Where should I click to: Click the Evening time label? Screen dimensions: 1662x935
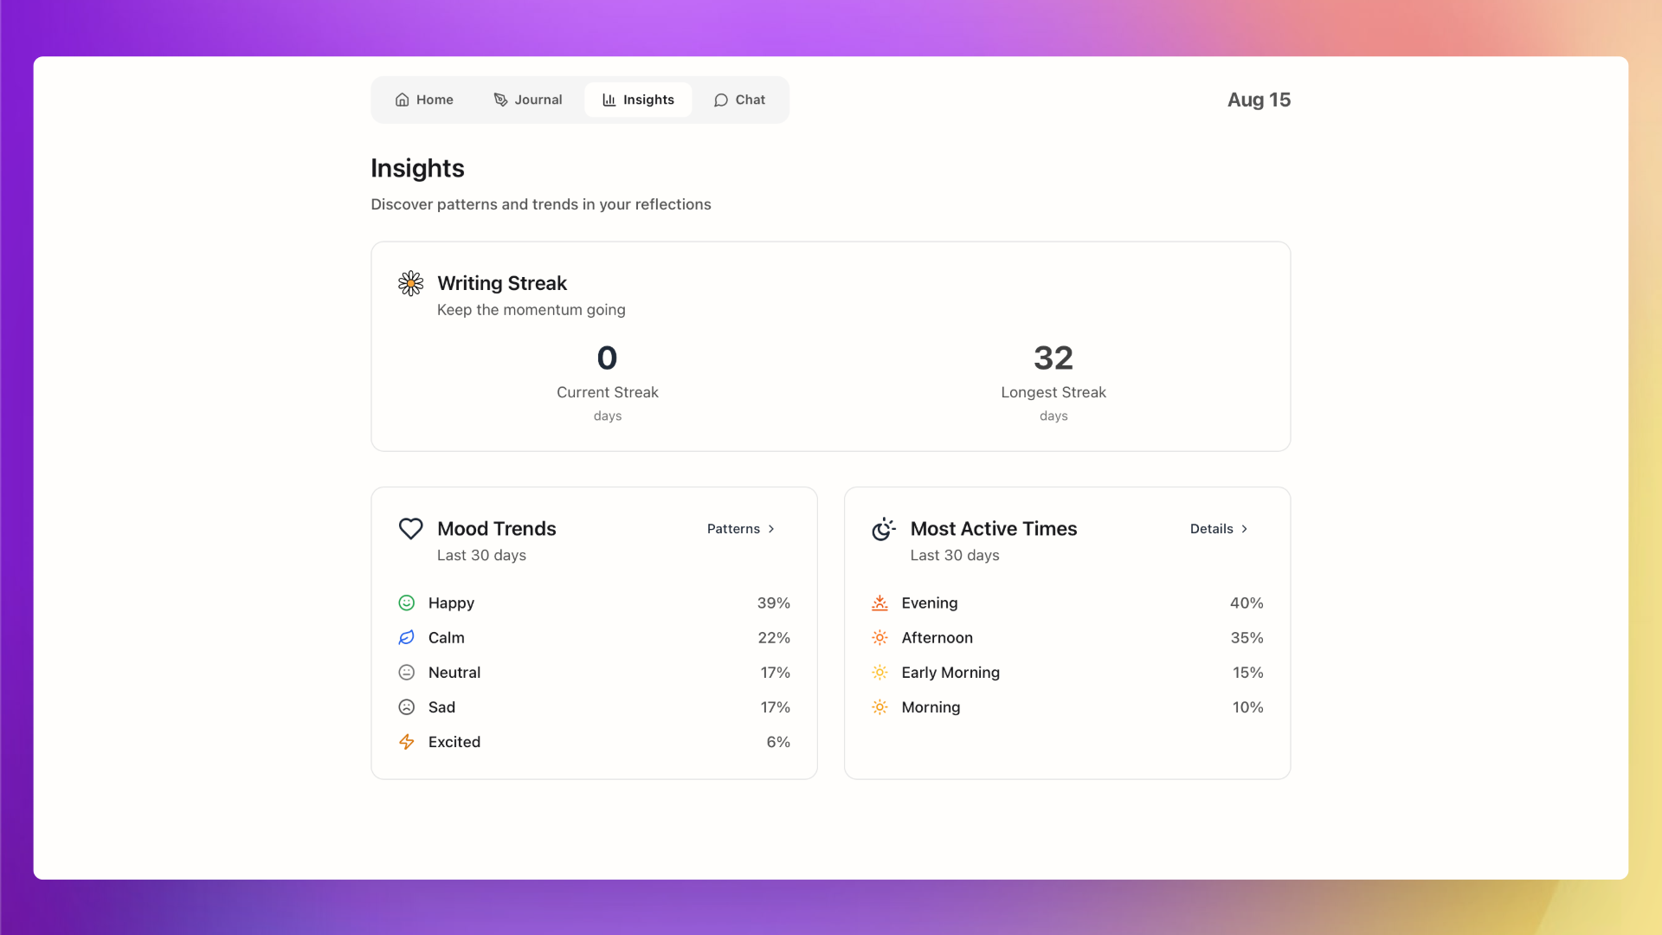pos(930,603)
